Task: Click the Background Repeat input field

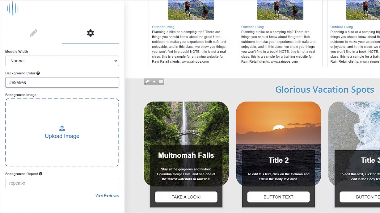Action: click(62, 183)
